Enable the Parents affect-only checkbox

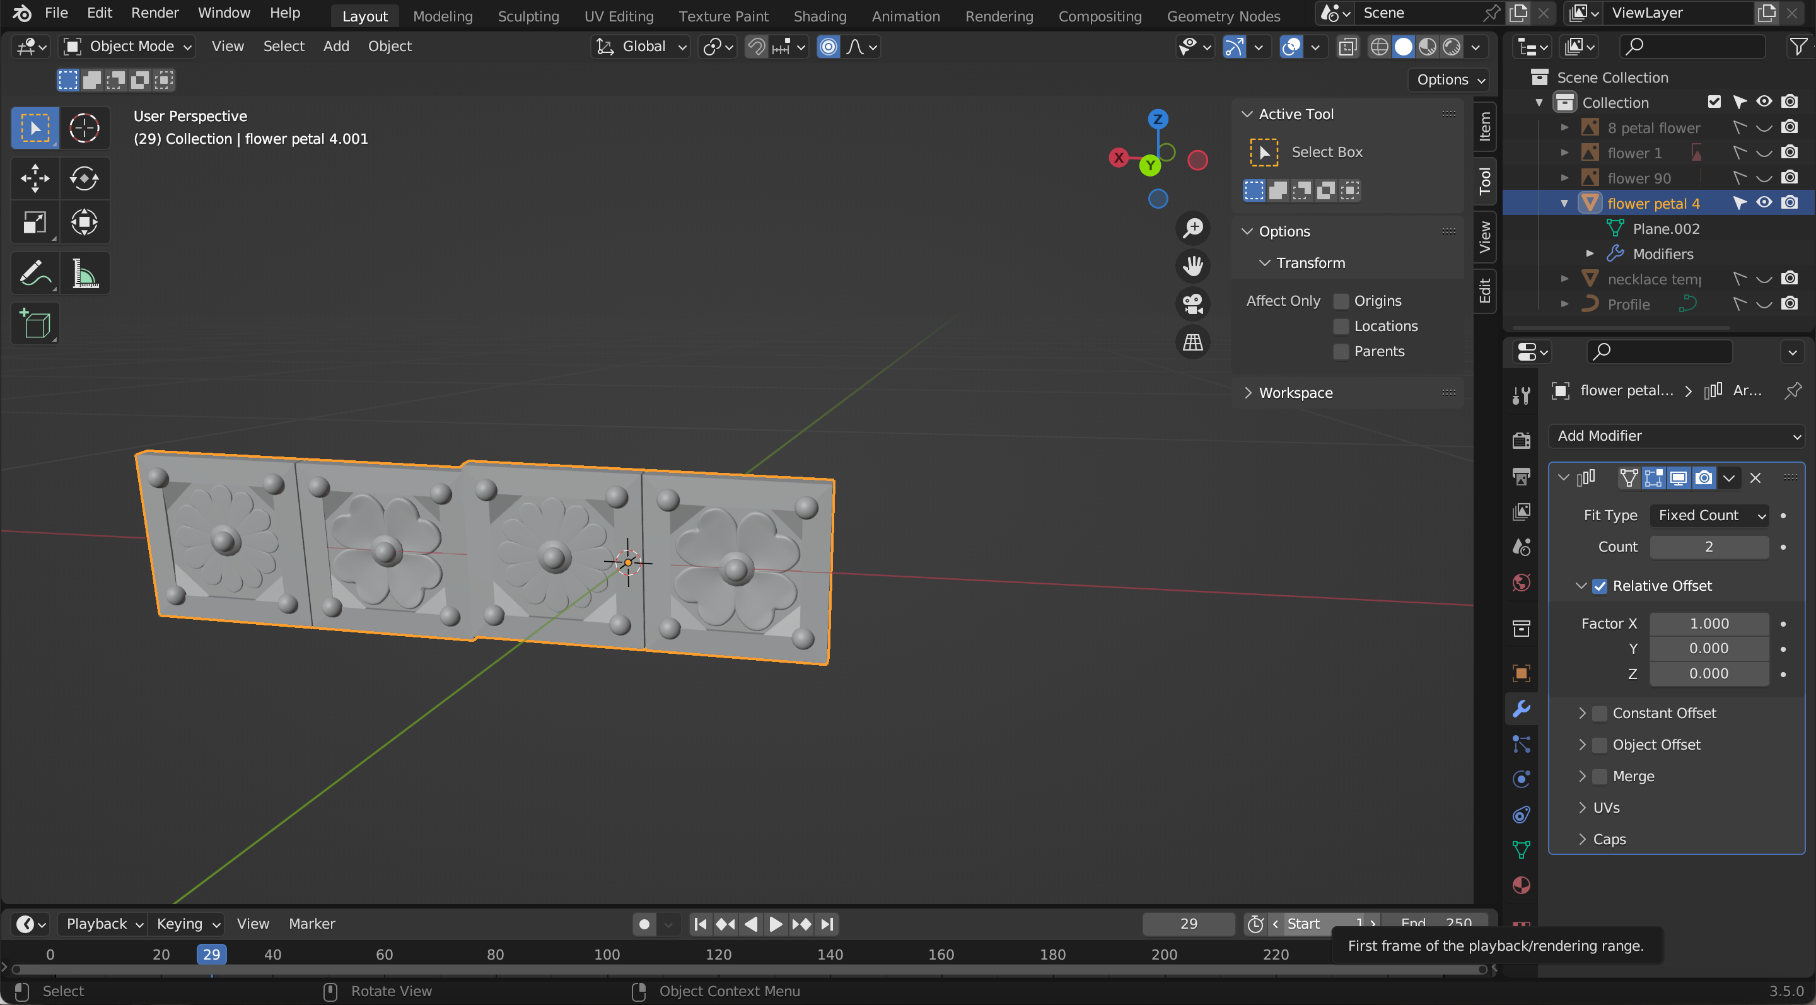[1341, 352]
